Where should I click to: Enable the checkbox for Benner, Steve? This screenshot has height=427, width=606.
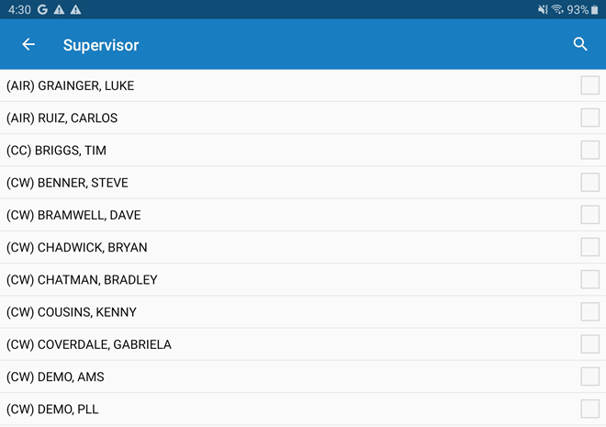point(589,183)
